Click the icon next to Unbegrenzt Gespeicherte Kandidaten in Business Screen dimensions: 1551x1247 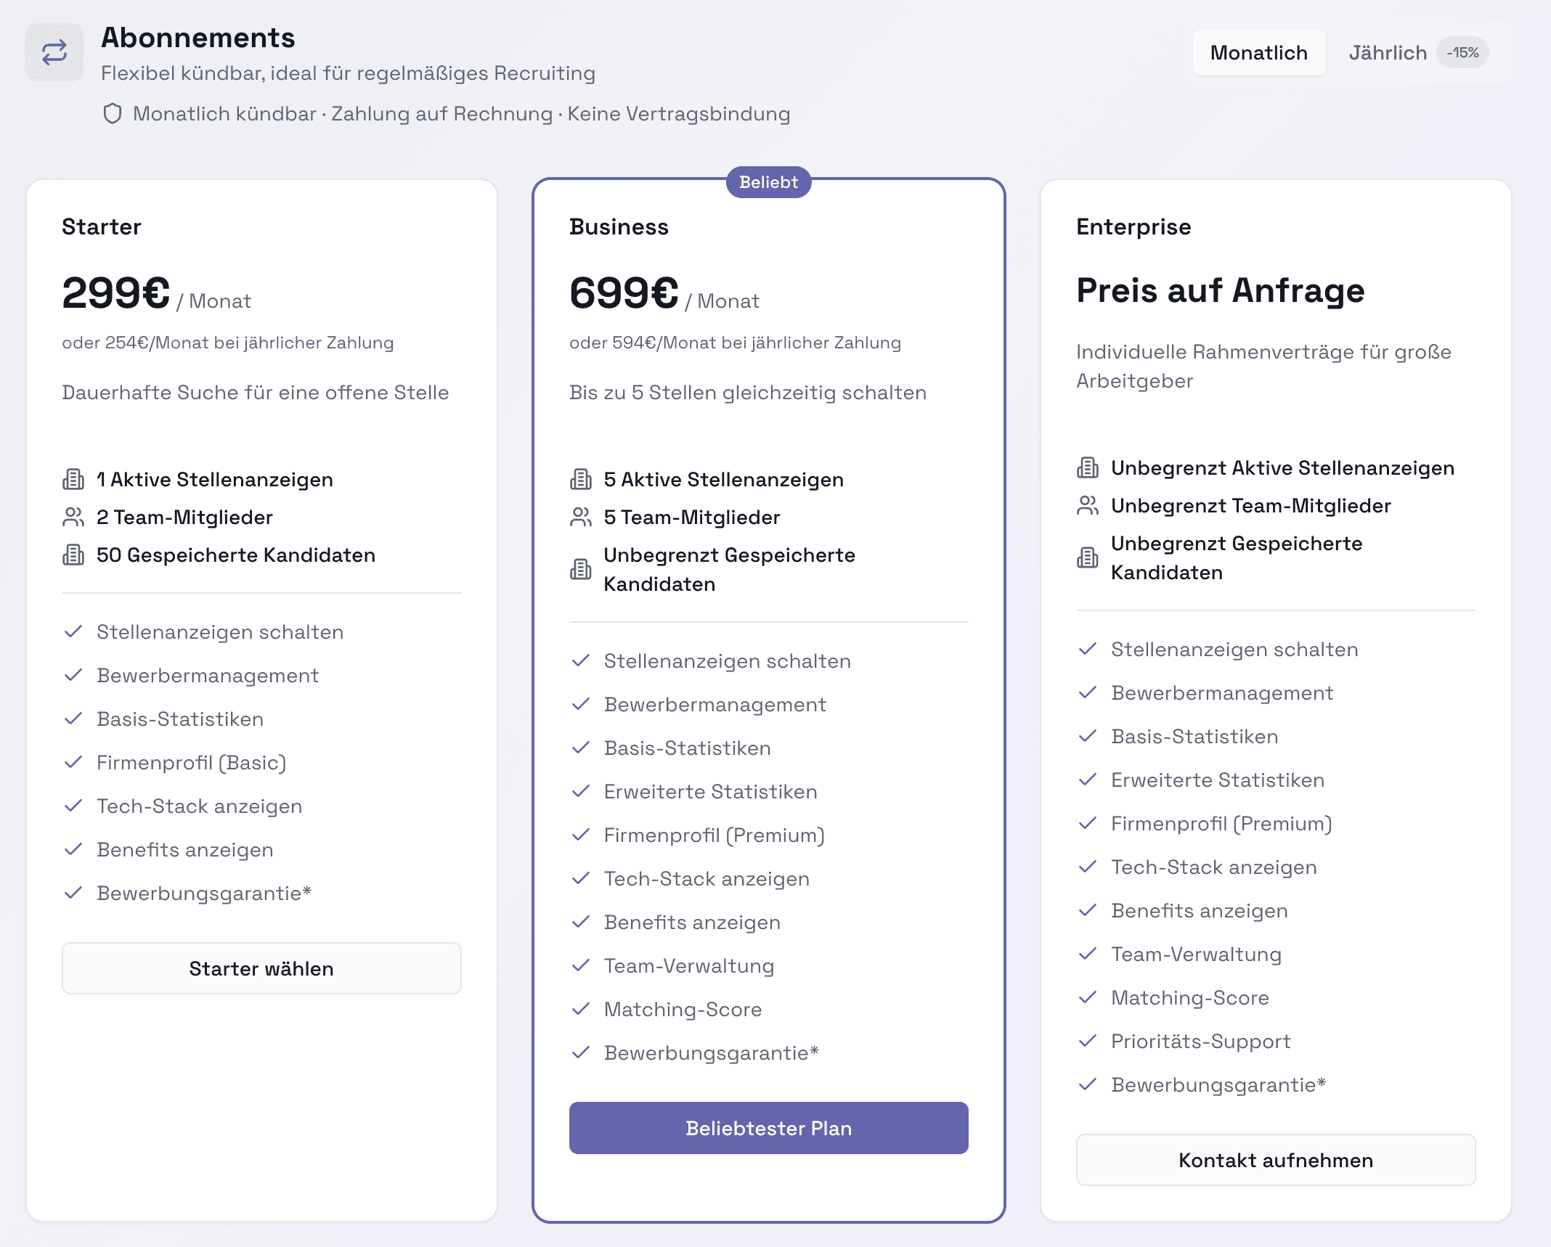pyautogui.click(x=580, y=570)
